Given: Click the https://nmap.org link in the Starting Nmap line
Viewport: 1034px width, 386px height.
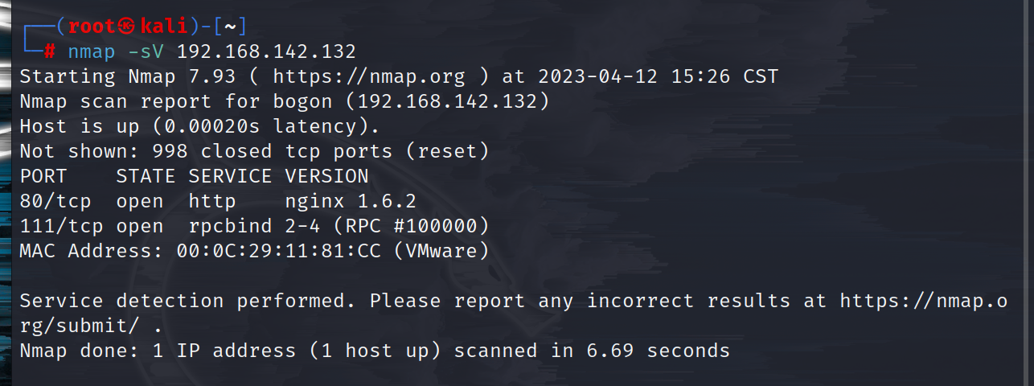Looking at the screenshot, I should (369, 76).
